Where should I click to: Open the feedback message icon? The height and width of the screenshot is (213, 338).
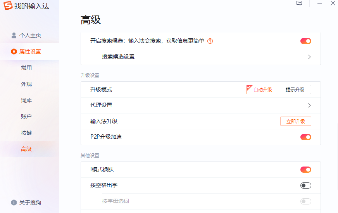click(x=299, y=3)
